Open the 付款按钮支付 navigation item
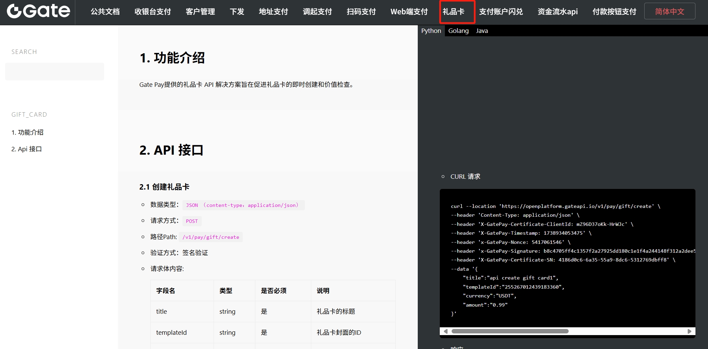 pos(614,12)
